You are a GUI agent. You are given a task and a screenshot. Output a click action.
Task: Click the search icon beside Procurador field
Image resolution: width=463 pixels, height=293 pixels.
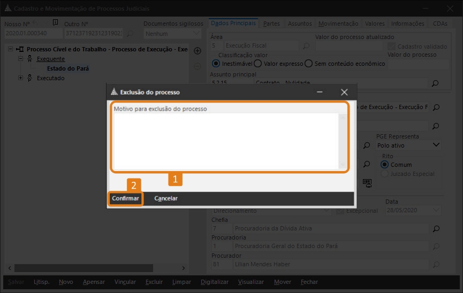(436, 264)
